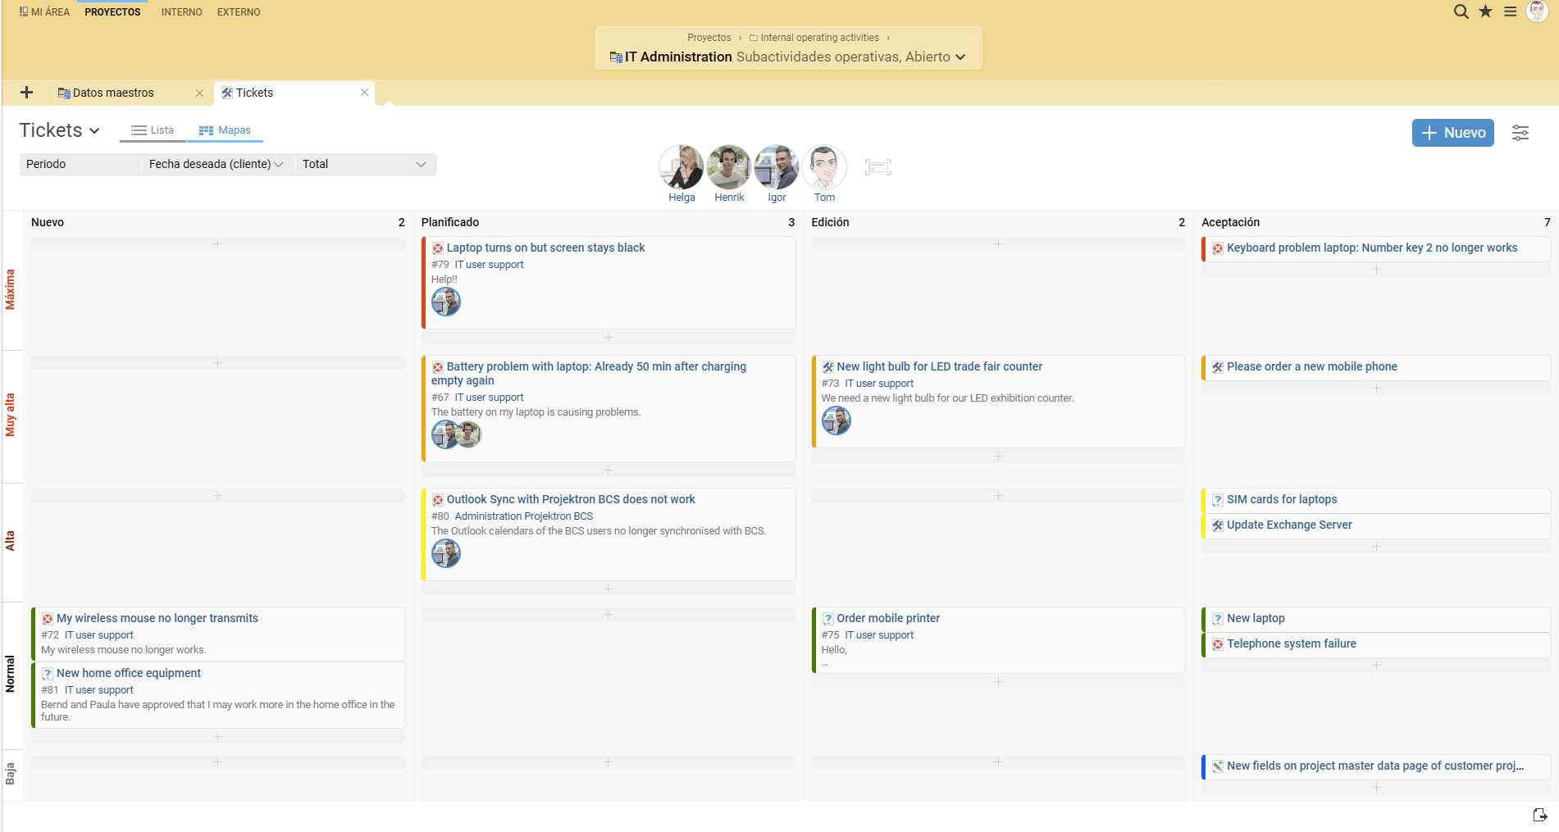Click the Planificado column header

450,222
